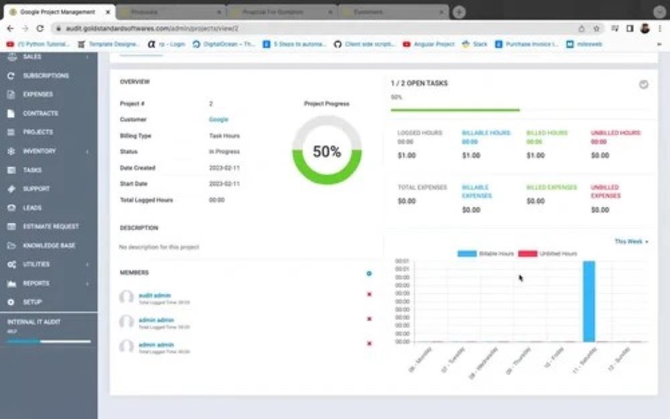This screenshot has width=670, height=419.
Task: Remove audit admin from project members
Action: pos(369,295)
